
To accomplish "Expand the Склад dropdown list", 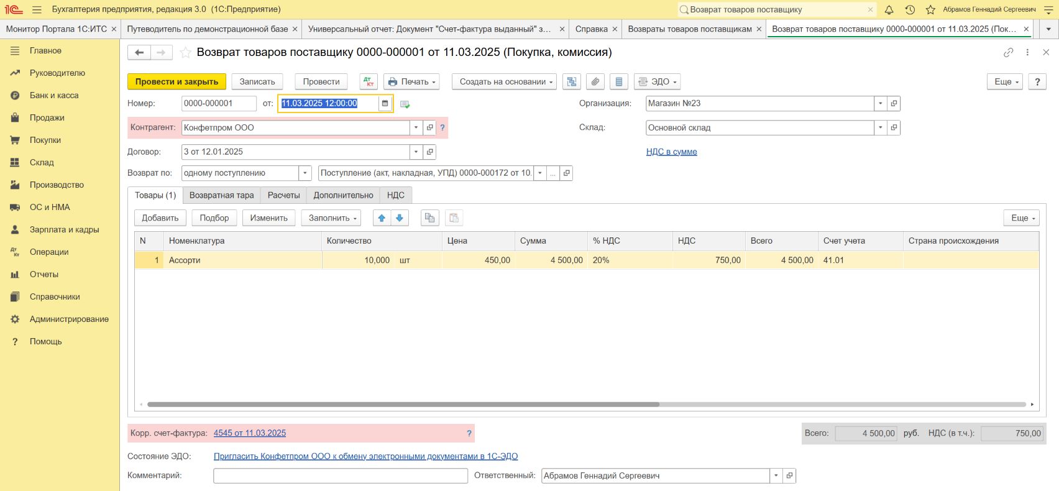I will pyautogui.click(x=880, y=127).
